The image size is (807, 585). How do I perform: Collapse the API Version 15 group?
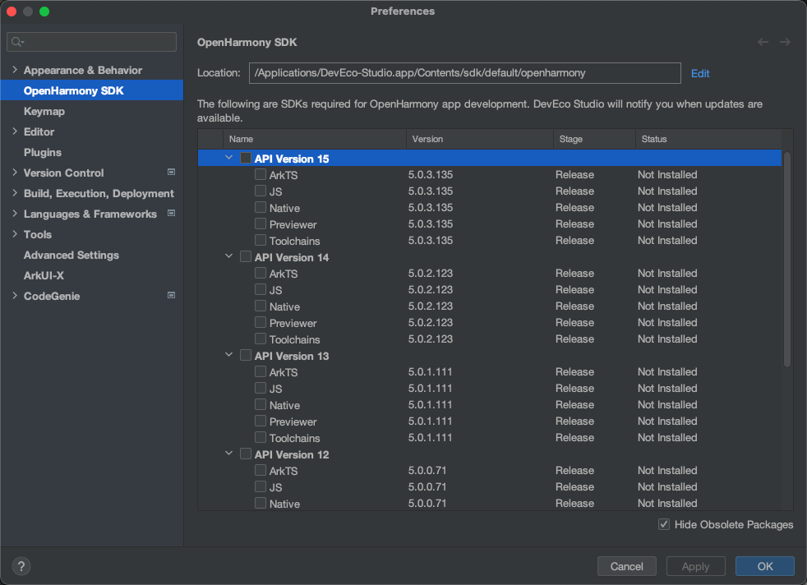(228, 158)
